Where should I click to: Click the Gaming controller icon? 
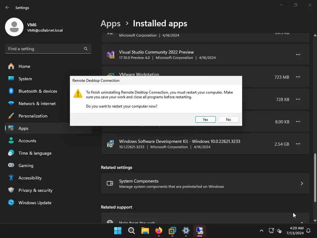[x=11, y=165]
